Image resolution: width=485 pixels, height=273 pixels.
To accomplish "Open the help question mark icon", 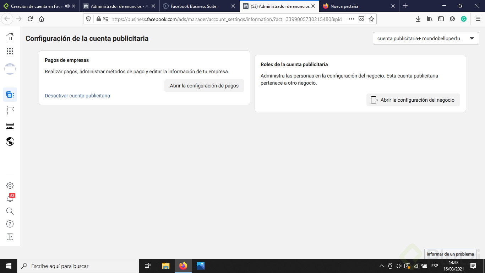I will tap(10, 224).
